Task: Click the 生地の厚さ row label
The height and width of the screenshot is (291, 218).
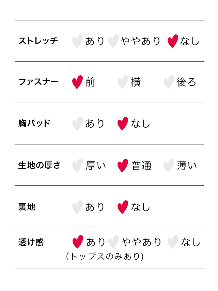Action: (x=39, y=165)
